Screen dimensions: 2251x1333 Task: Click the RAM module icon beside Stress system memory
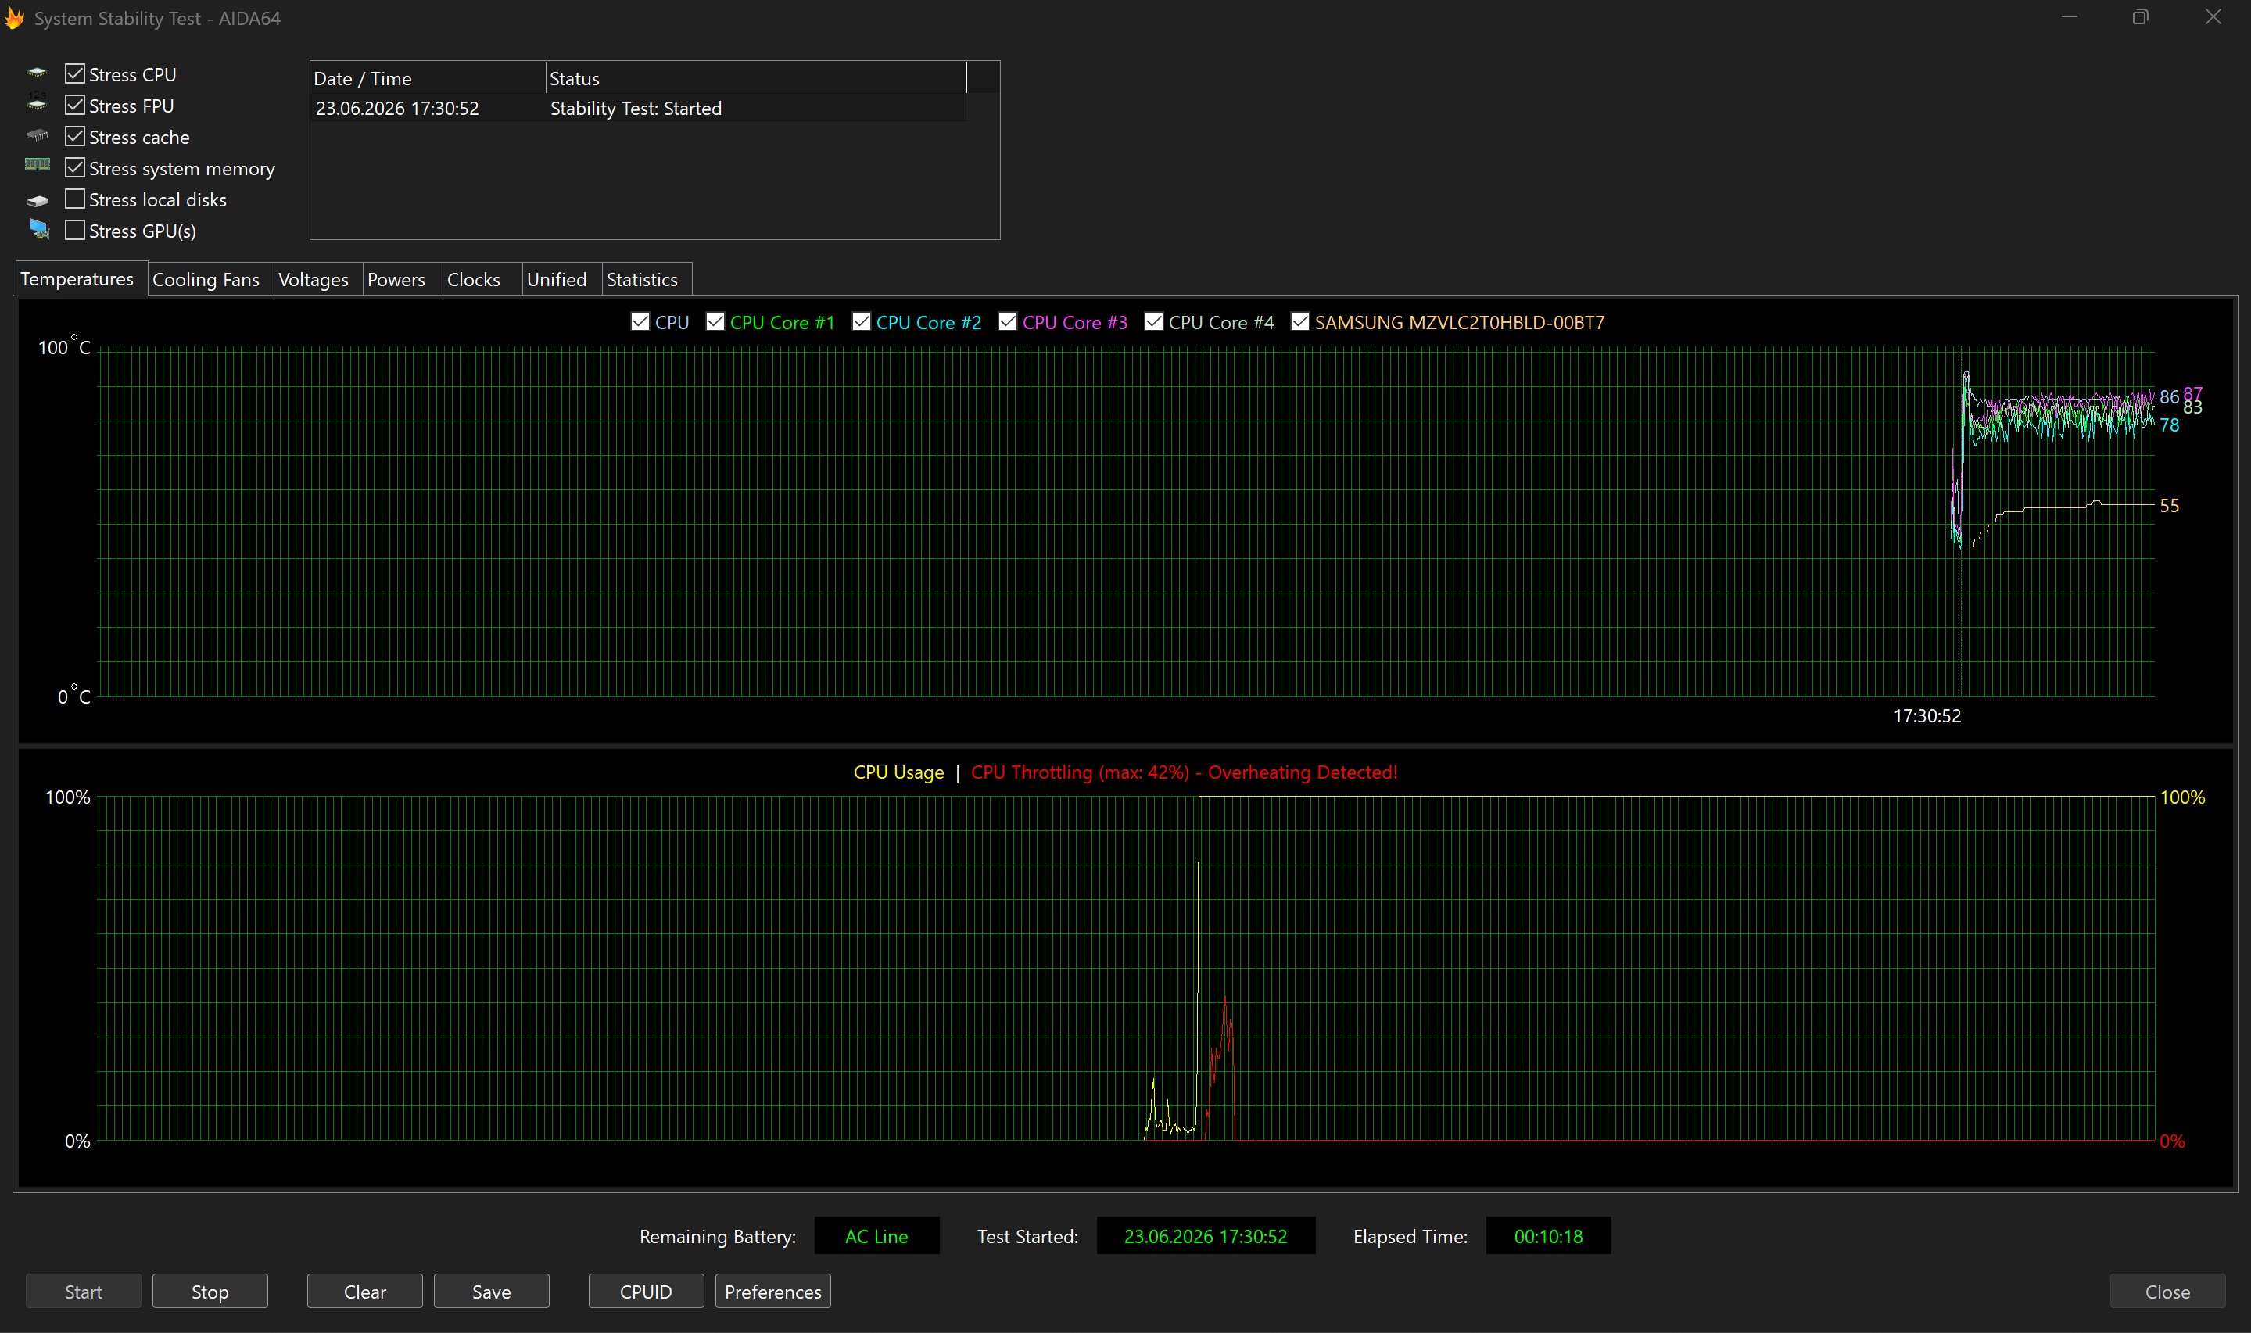(37, 165)
